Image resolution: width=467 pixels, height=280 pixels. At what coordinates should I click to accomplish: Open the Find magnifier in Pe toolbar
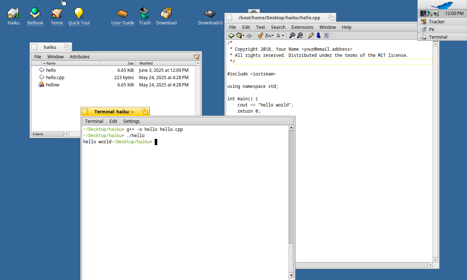[292, 35]
